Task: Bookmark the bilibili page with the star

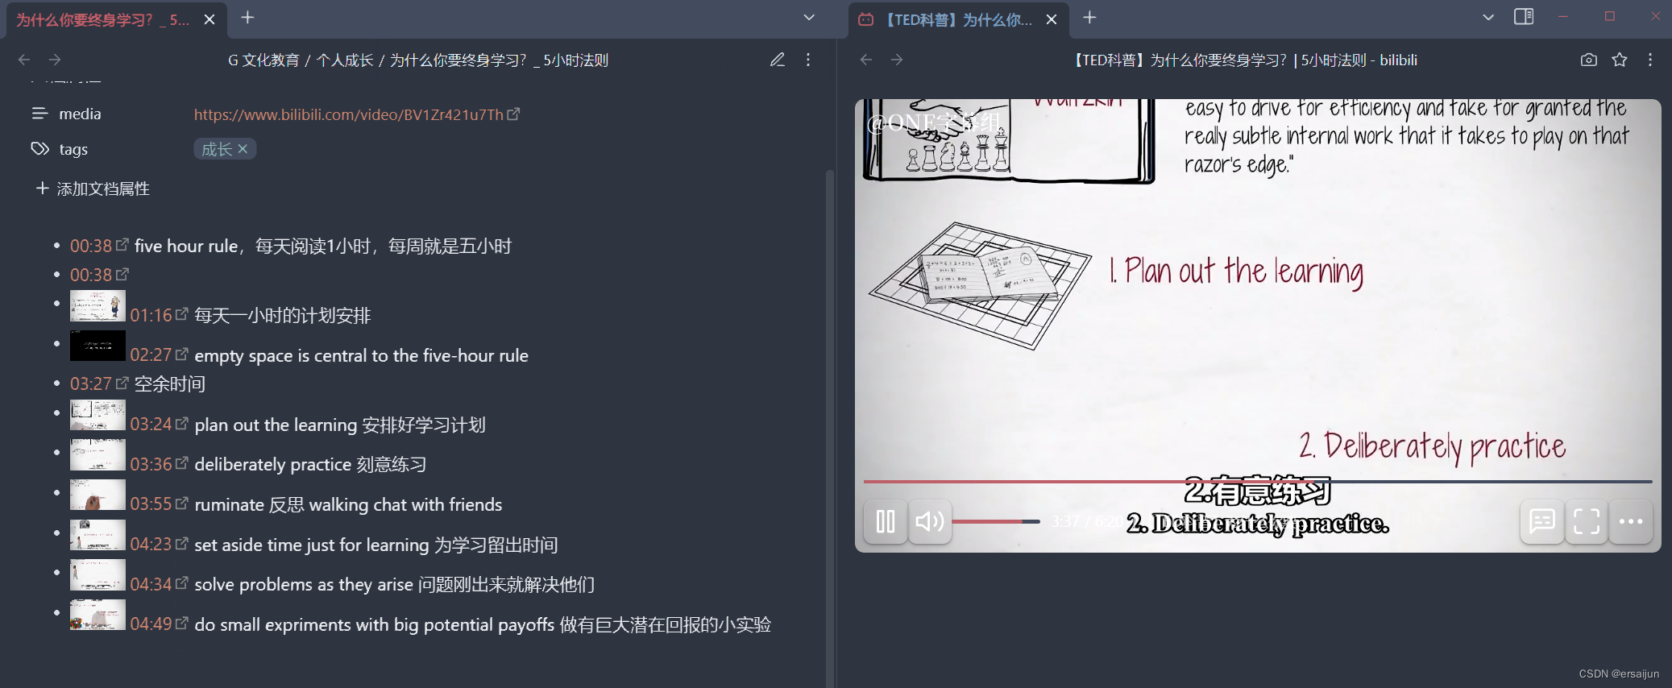Action: point(1620,60)
